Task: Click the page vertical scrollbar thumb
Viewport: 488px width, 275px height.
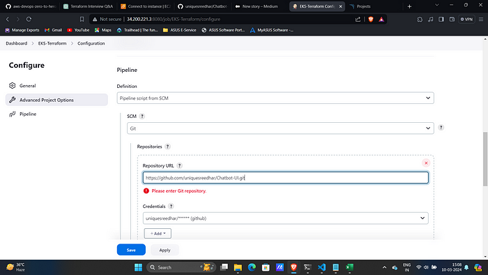Action: coord(485,159)
